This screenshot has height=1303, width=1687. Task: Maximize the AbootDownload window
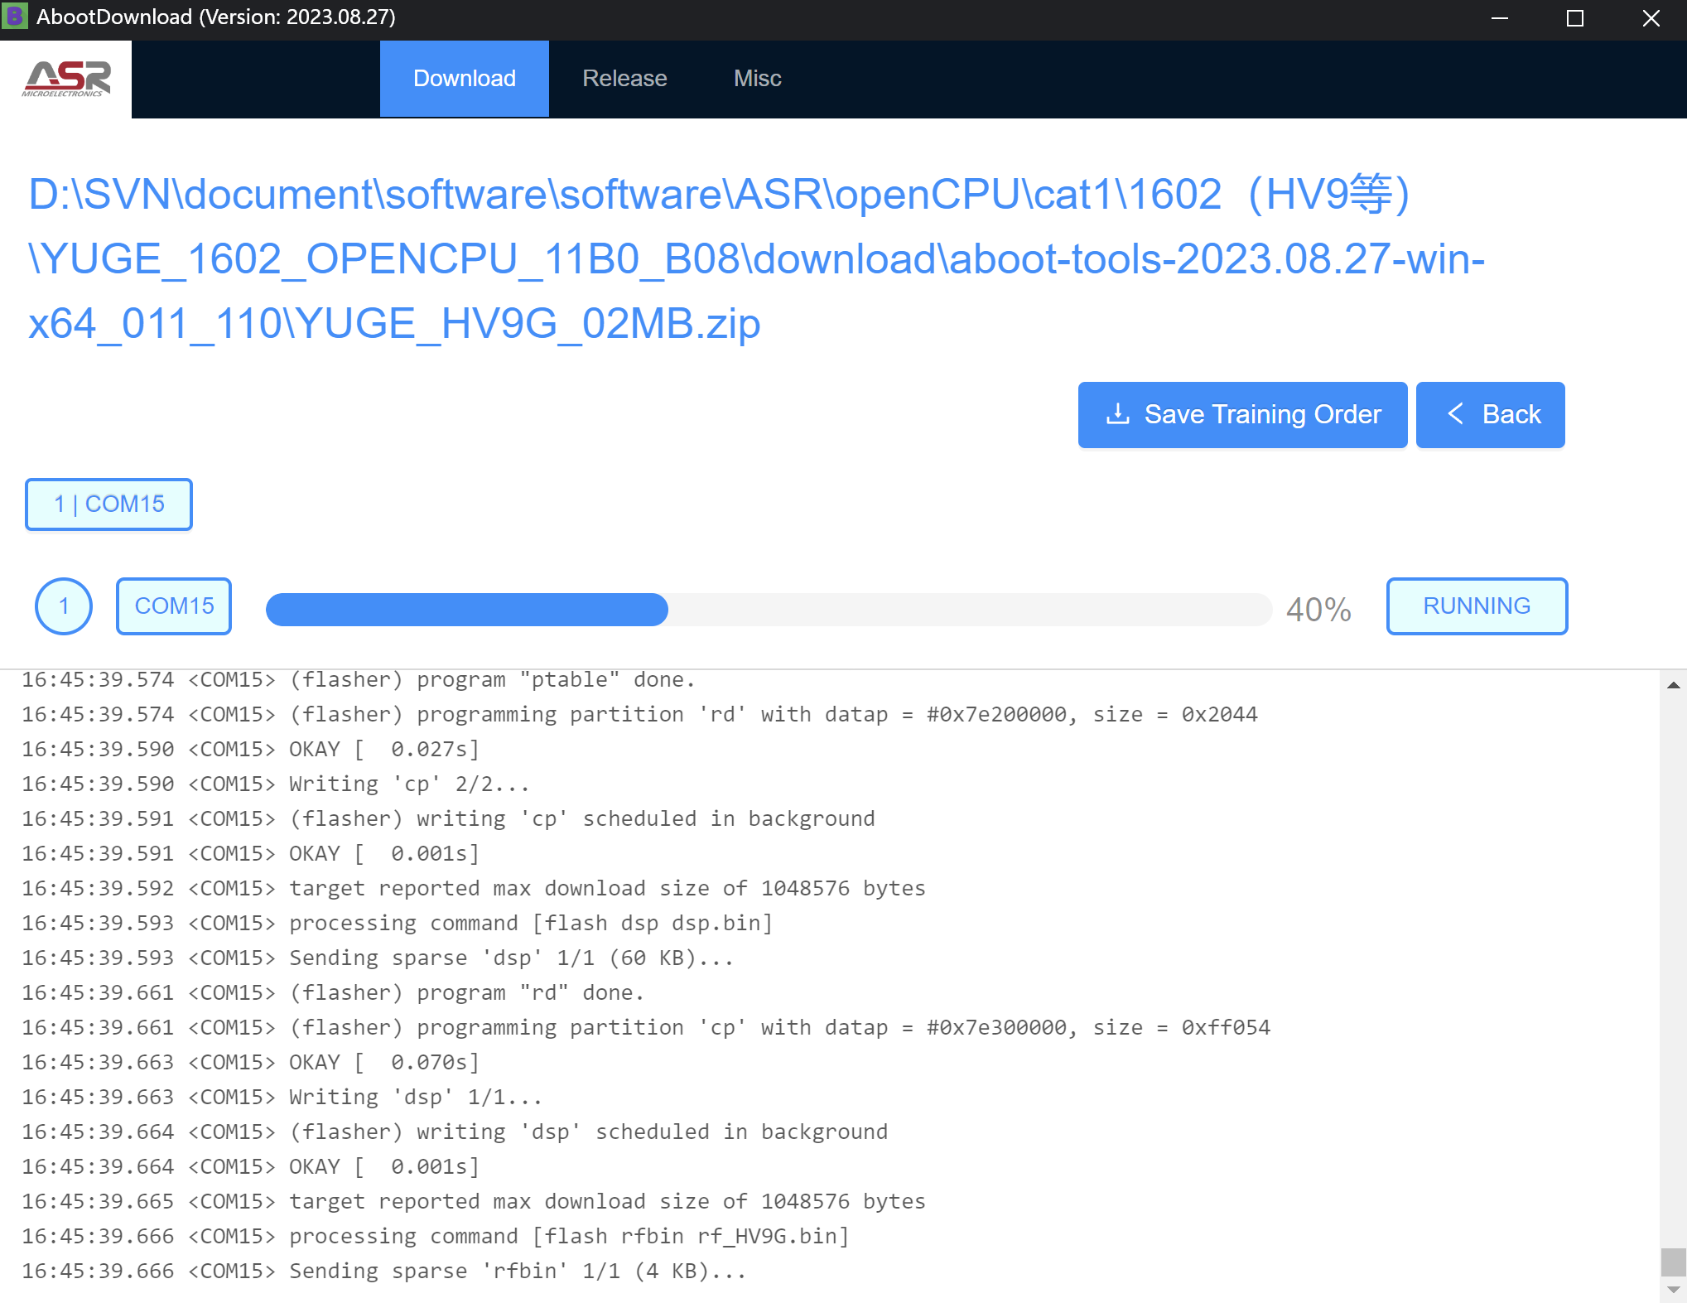[1574, 18]
